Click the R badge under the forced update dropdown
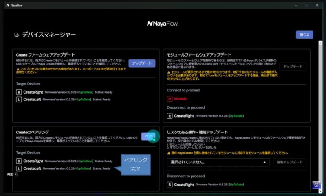Image resolution: width=326 pixels, height=196 pixels. (x=170, y=185)
